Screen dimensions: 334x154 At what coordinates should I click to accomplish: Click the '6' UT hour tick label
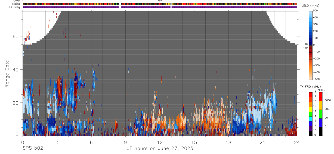tap(91, 142)
